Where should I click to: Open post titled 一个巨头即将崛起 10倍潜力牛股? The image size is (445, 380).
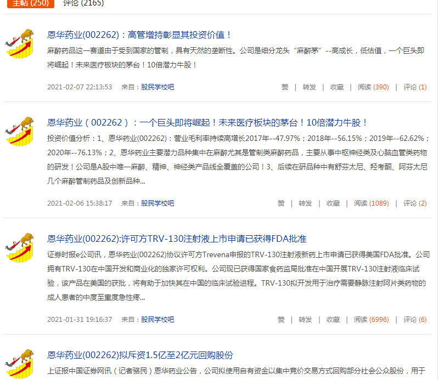[207, 123]
